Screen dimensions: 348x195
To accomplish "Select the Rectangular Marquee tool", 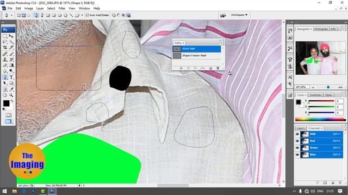I will click(5, 36).
